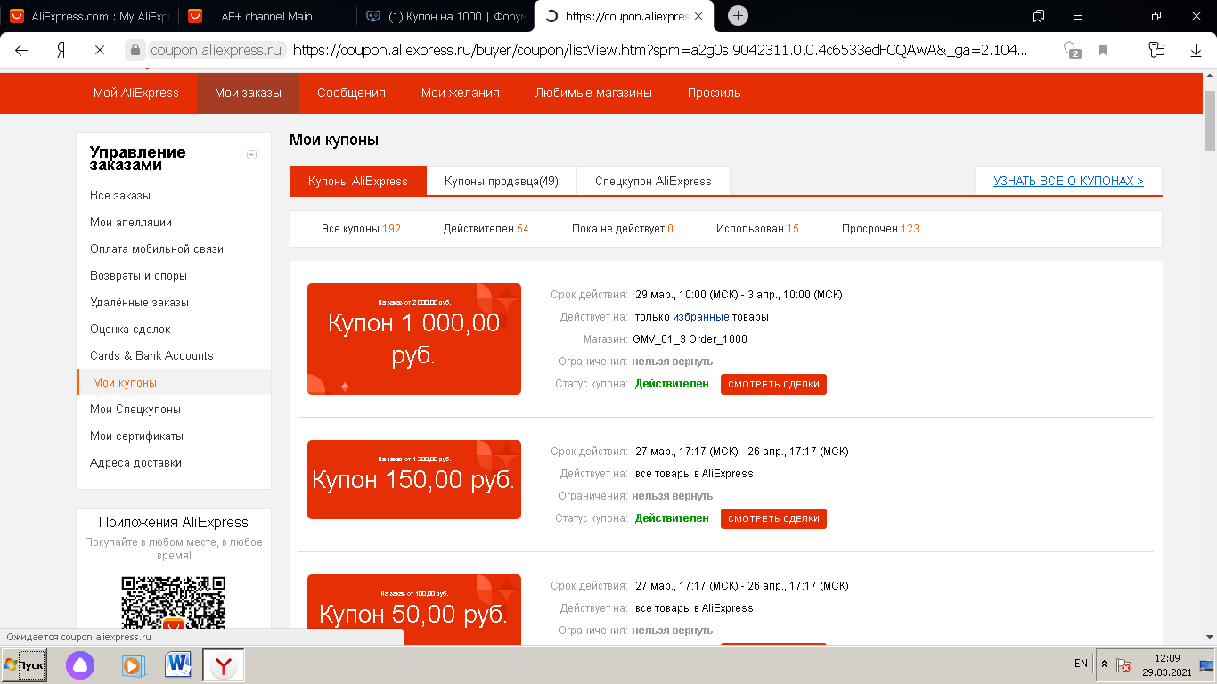Switch to the Купон на 1000 Форум tab

click(x=444, y=16)
